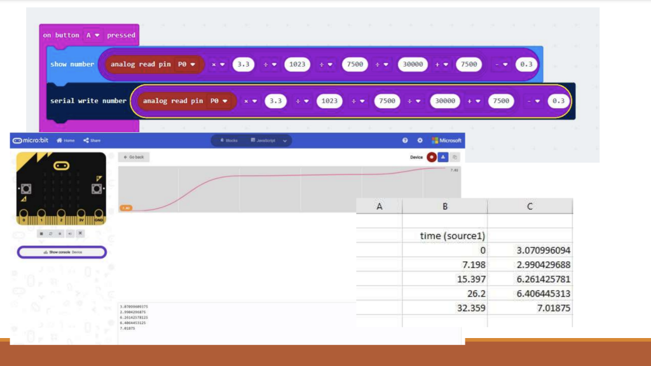
Task: Change the − operator in serial write block
Action: pyautogui.click(x=533, y=101)
